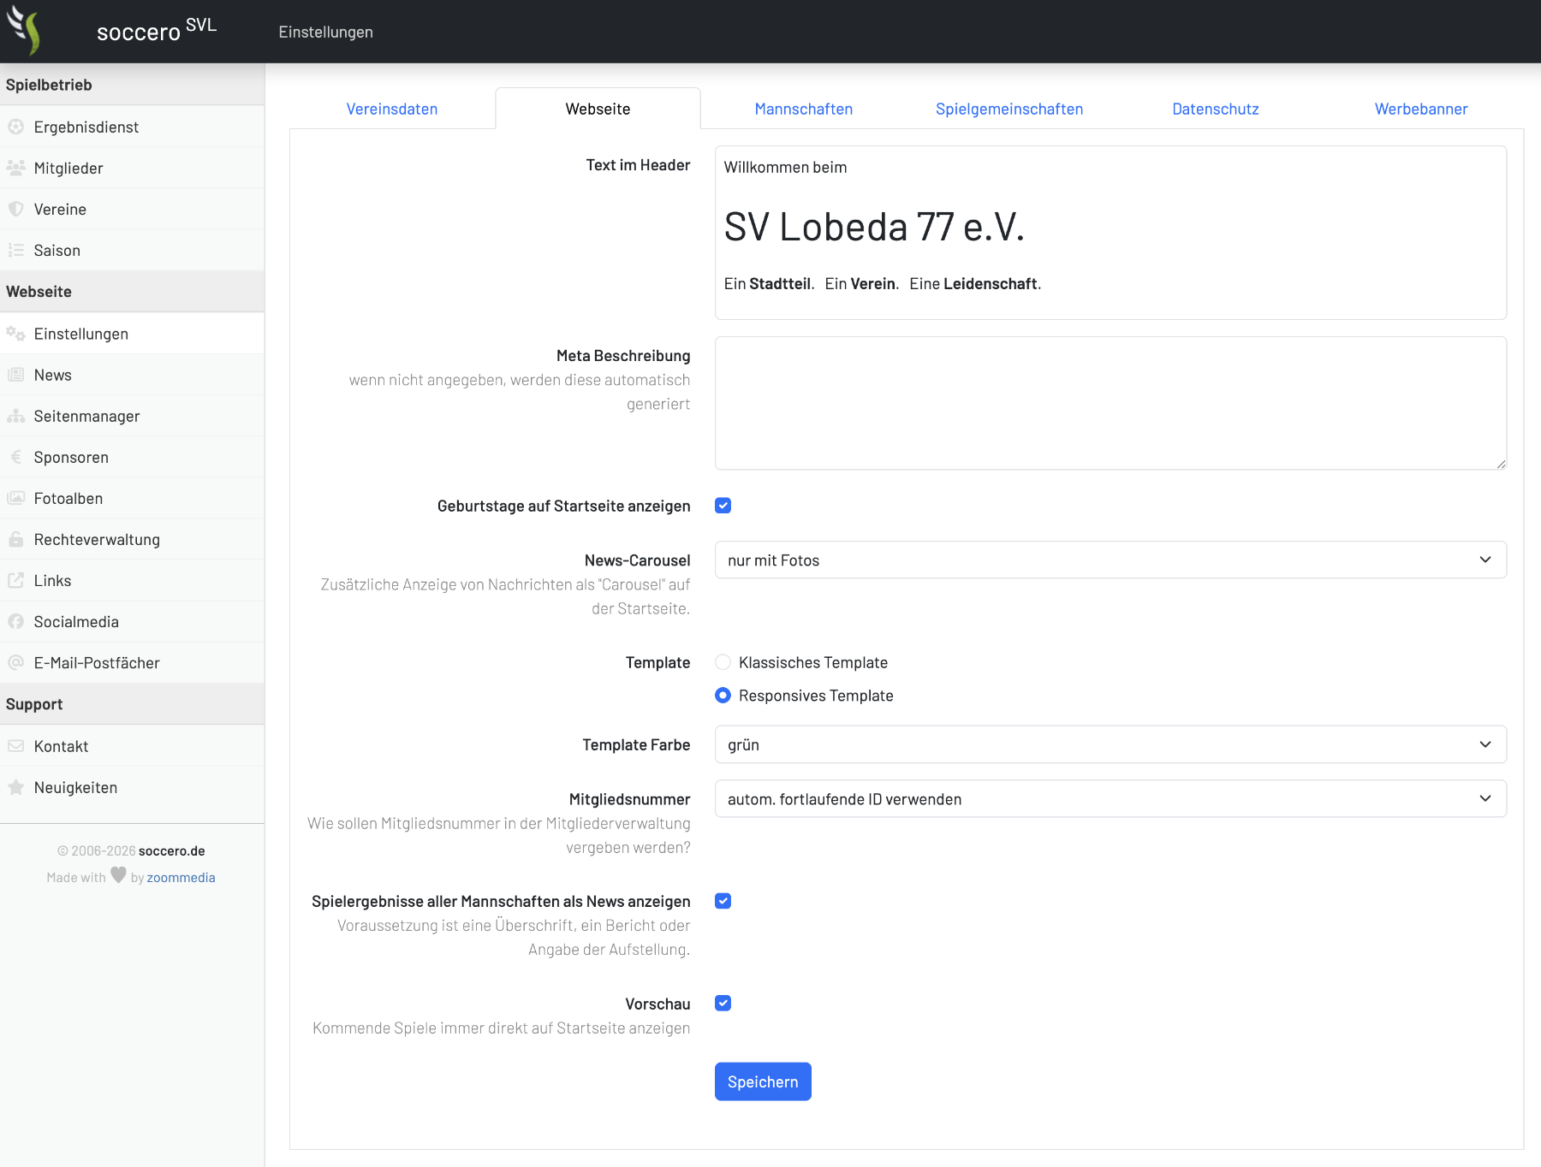
Task: Click the Neuigkeiten star icon
Action: (15, 788)
